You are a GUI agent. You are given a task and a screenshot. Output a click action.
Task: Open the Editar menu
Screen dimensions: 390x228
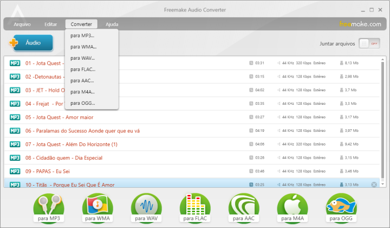pyautogui.click(x=50, y=24)
